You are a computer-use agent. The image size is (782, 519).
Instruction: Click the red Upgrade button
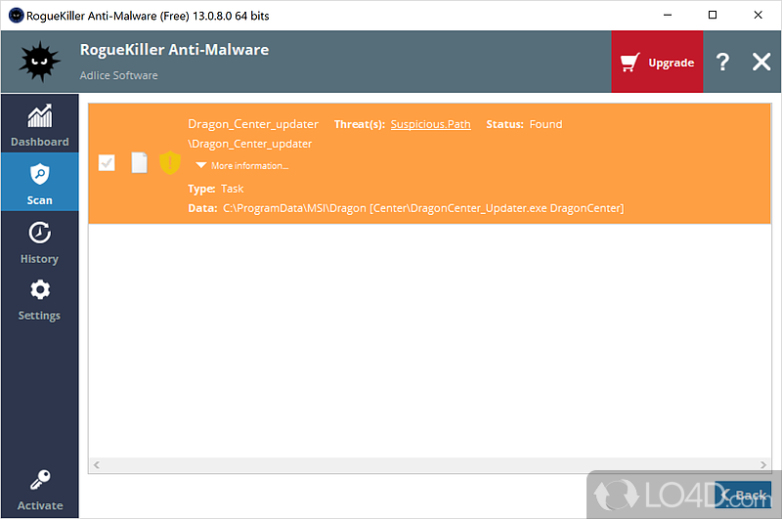(x=657, y=62)
